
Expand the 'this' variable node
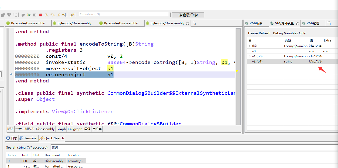click(249, 46)
